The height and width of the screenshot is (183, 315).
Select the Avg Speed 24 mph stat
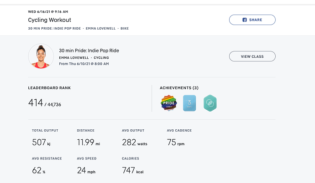coord(87,171)
